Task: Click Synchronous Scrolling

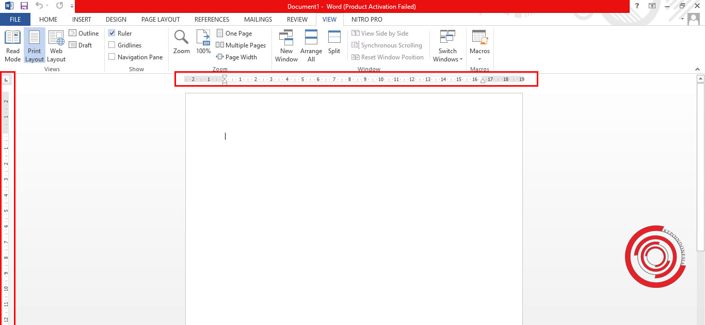Action: tap(387, 45)
